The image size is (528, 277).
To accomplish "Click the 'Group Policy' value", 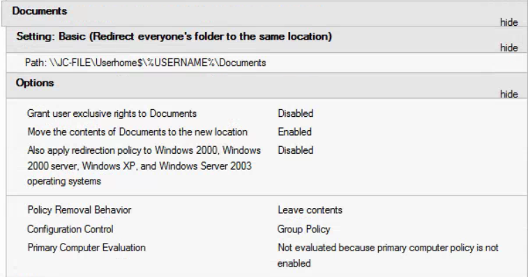I will point(303,229).
